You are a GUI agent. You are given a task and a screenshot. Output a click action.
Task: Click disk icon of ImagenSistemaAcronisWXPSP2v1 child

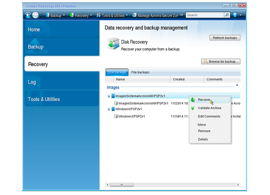[x=116, y=103]
